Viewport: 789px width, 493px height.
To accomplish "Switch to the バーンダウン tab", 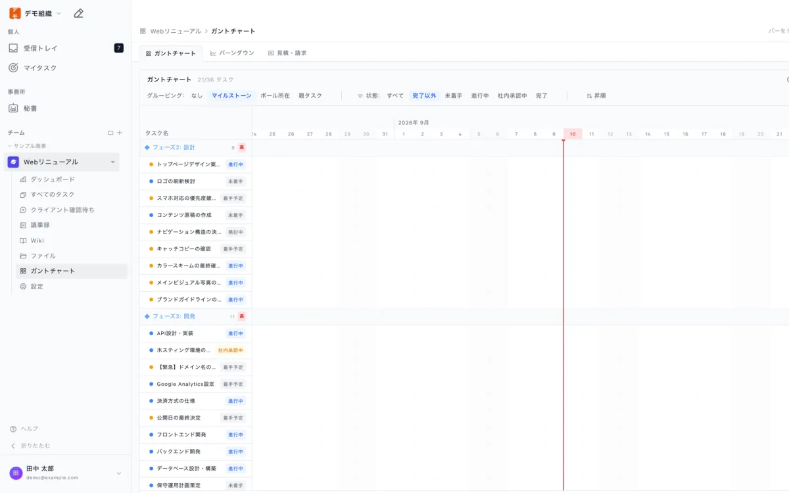I will 231,53.
